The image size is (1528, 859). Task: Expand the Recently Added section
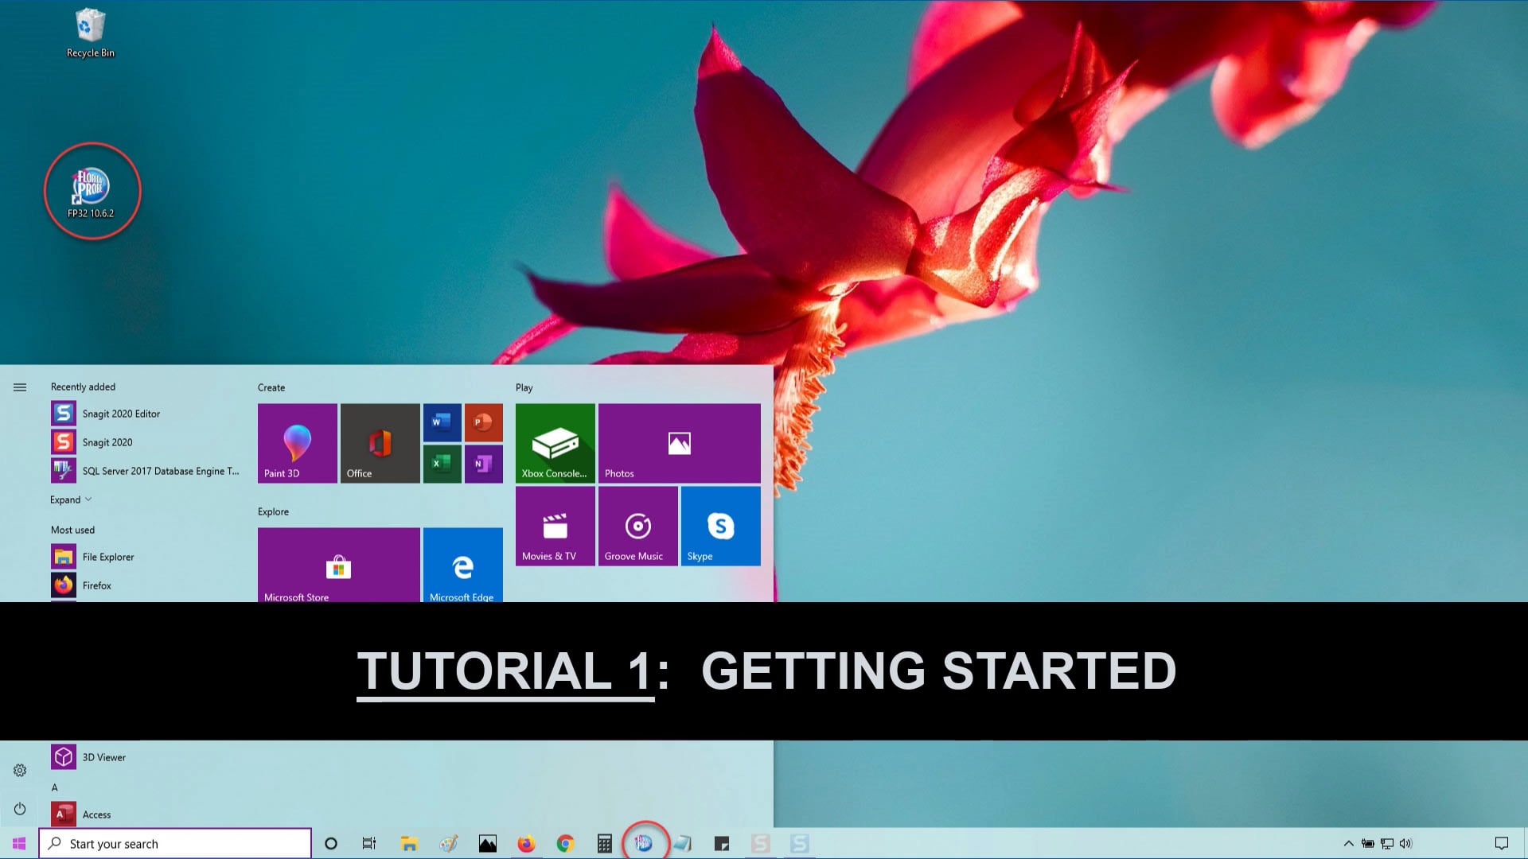click(70, 498)
